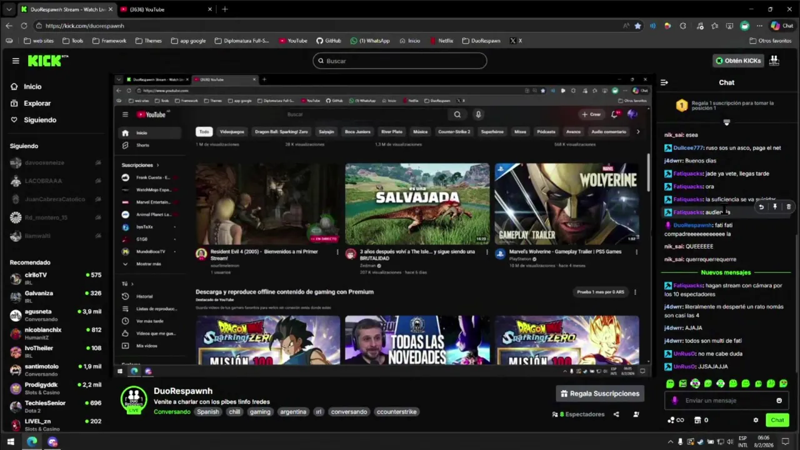Open Siguiendo in Kick sidebar
This screenshot has height=450, width=800.
(33, 120)
